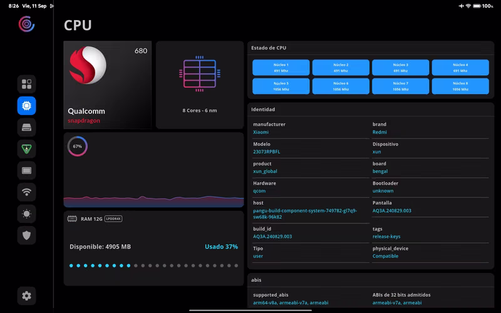This screenshot has height=313, width=501.
Task: Click the board value bengal
Action: pyautogui.click(x=380, y=171)
